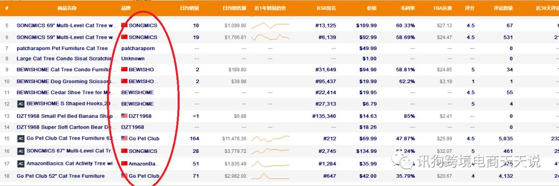Screen dimensions: 559x186
Task: Click the patcharaporn brand name
Action: click(138, 49)
